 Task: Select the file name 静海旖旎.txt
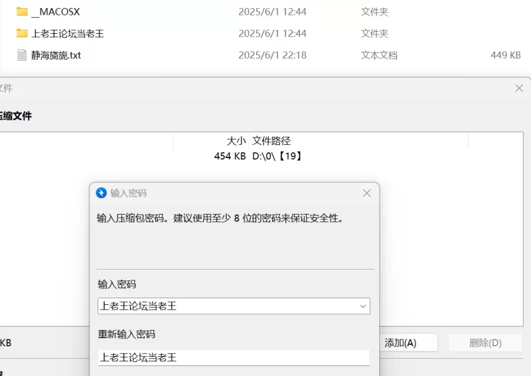56,55
